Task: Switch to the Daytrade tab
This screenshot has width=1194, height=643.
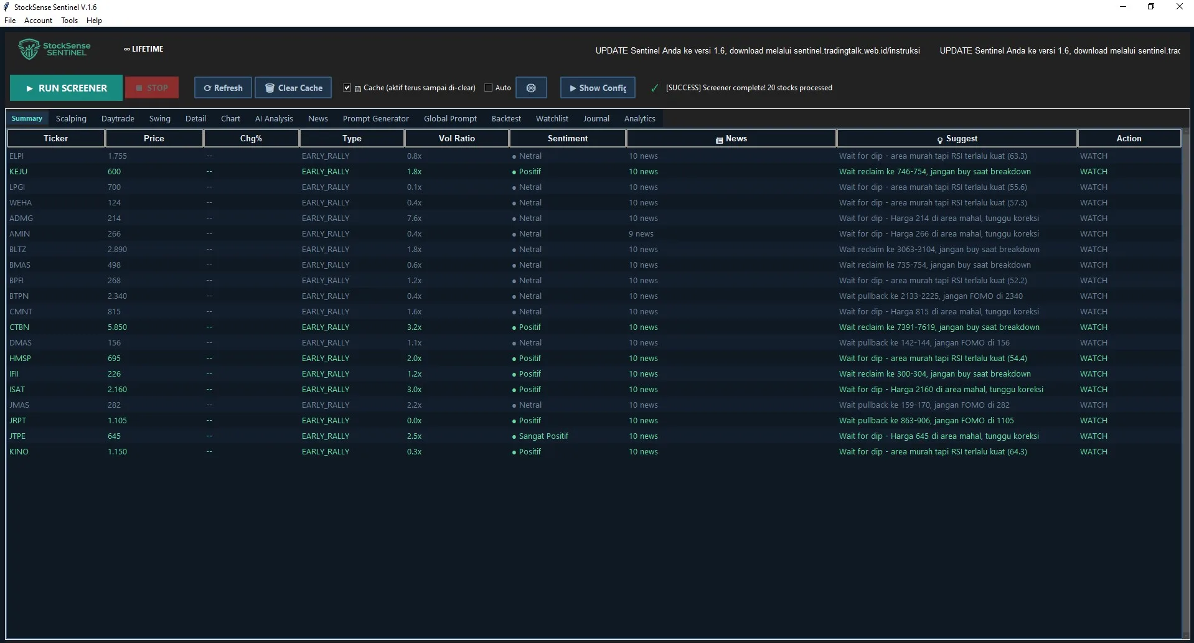Action: [118, 118]
